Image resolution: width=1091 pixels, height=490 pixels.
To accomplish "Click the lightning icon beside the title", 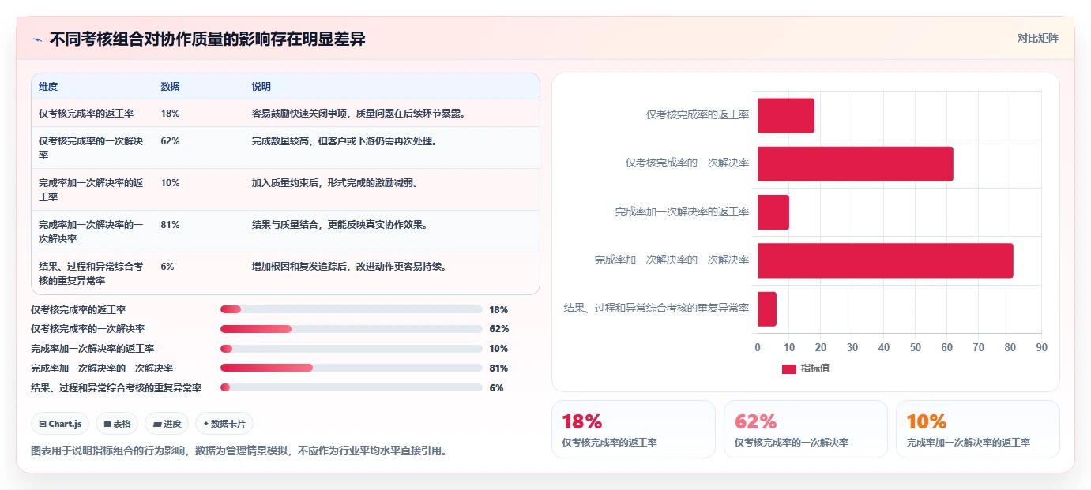I will click(37, 39).
